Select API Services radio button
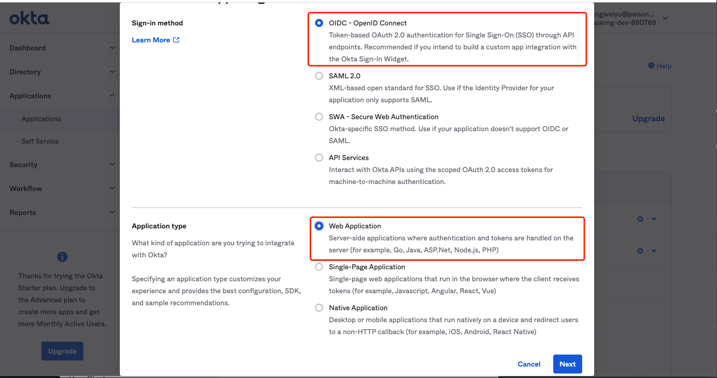 (x=319, y=158)
